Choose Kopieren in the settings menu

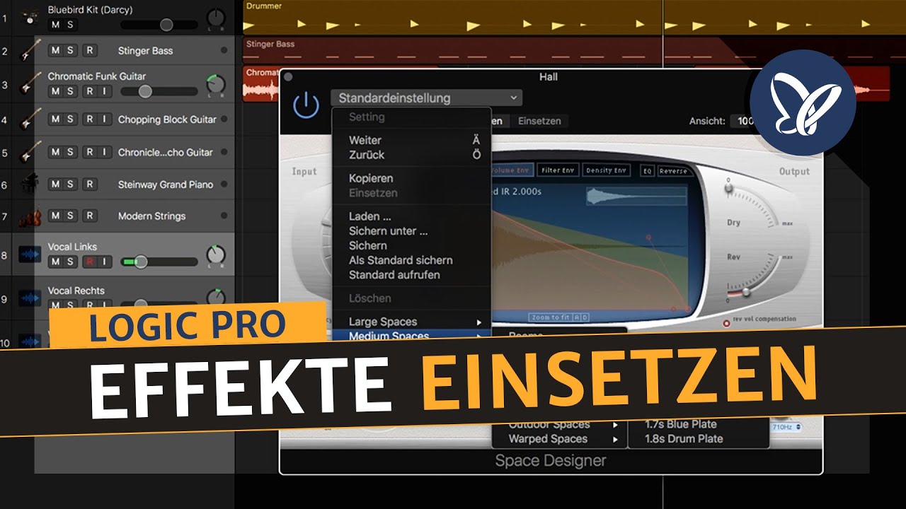click(371, 178)
